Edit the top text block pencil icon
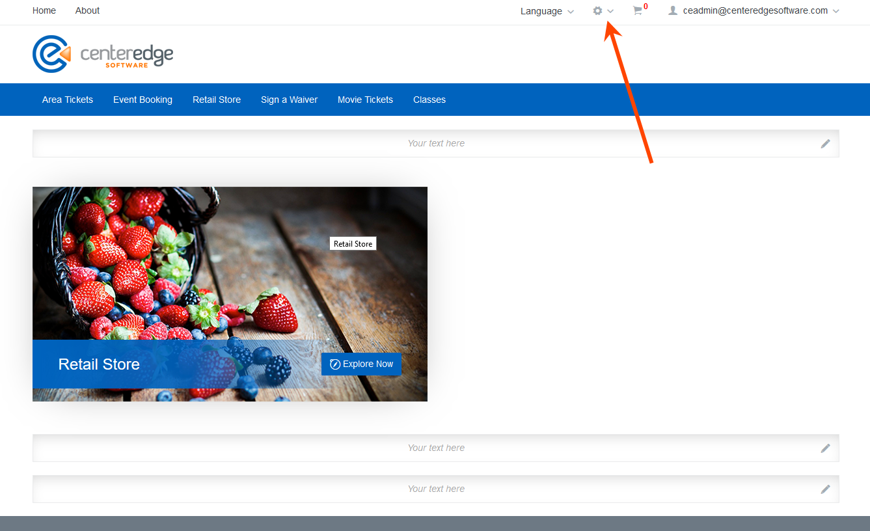The width and height of the screenshot is (870, 531). click(x=825, y=144)
